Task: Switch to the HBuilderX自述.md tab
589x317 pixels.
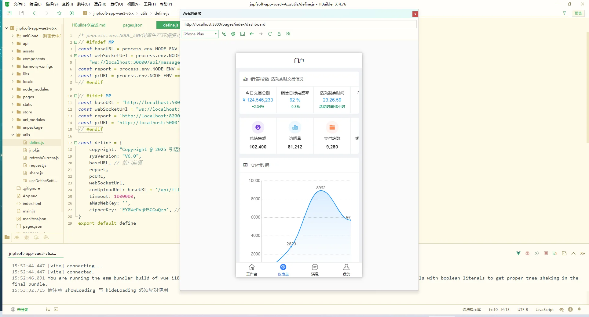Action: point(89,25)
